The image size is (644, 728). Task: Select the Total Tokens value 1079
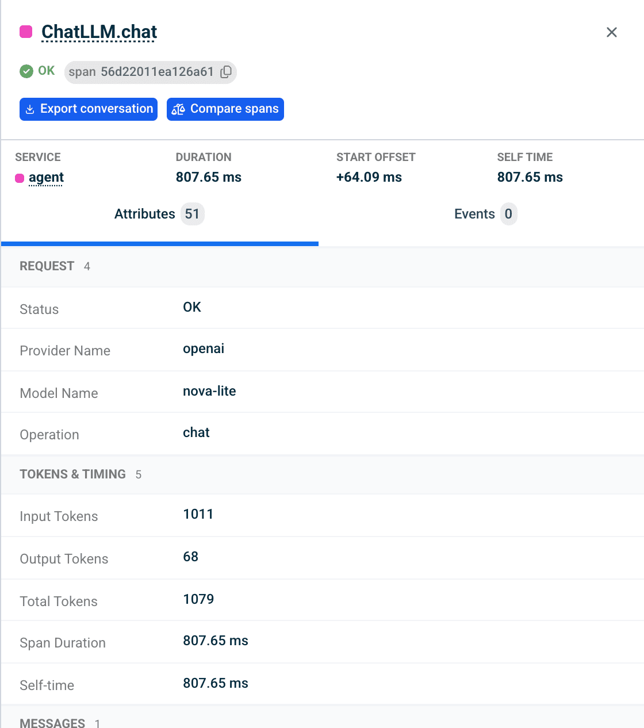(198, 600)
